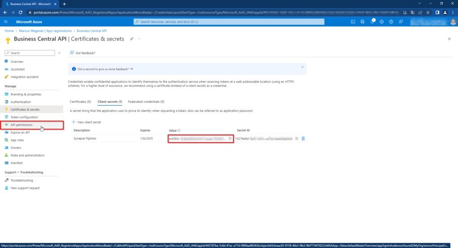Go to App registrations breadcrumb link
Viewport: 458px width, 248px height.
point(60,31)
